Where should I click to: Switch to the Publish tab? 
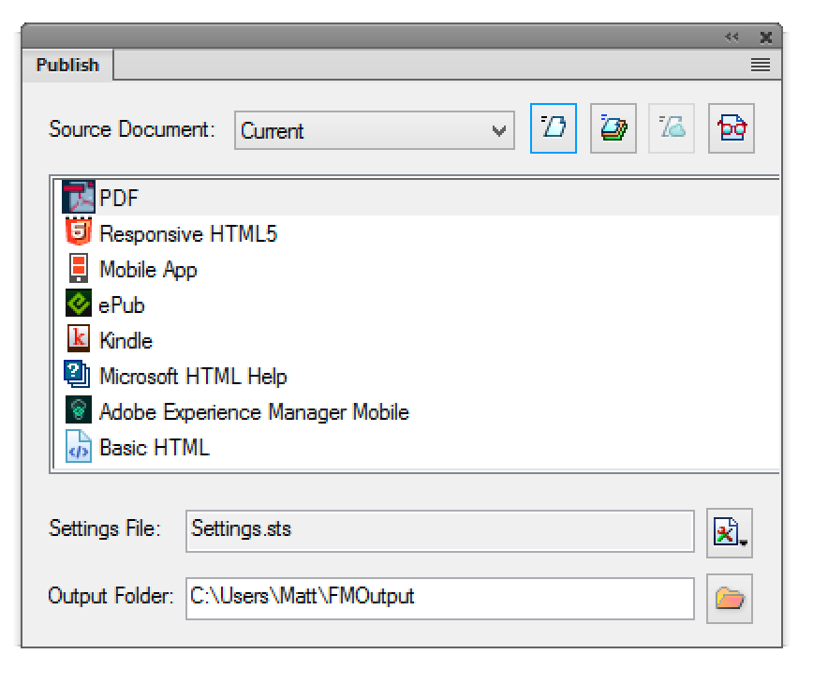67,65
